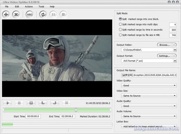Open the Video Size dropdown
181x134 pixels.
[149, 96]
